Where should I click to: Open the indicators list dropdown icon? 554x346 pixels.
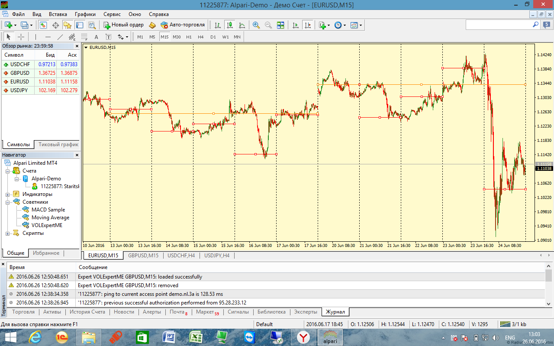point(324,25)
